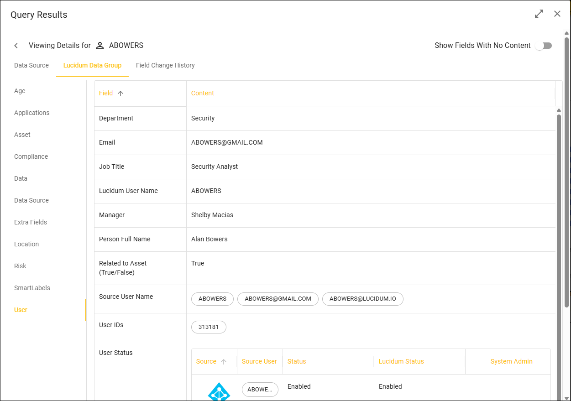Click the User IDs field label

(x=111, y=325)
